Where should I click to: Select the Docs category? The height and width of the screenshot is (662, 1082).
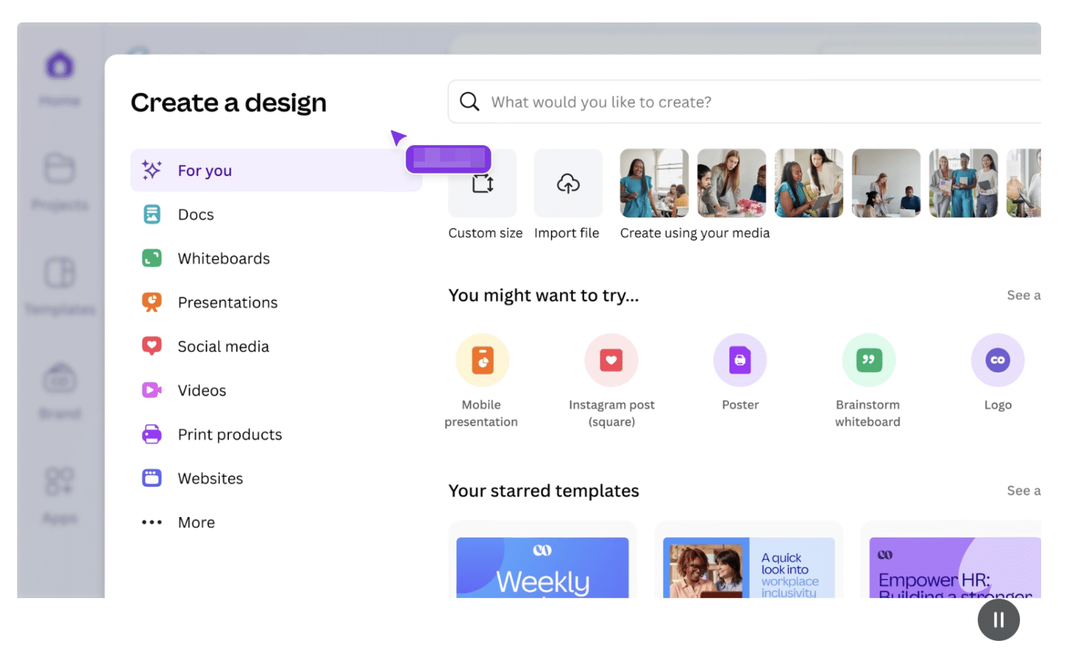pos(195,214)
